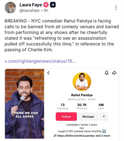View the 30.7K Followers count
The width and height of the screenshot is (124, 141).
coord(82,106)
